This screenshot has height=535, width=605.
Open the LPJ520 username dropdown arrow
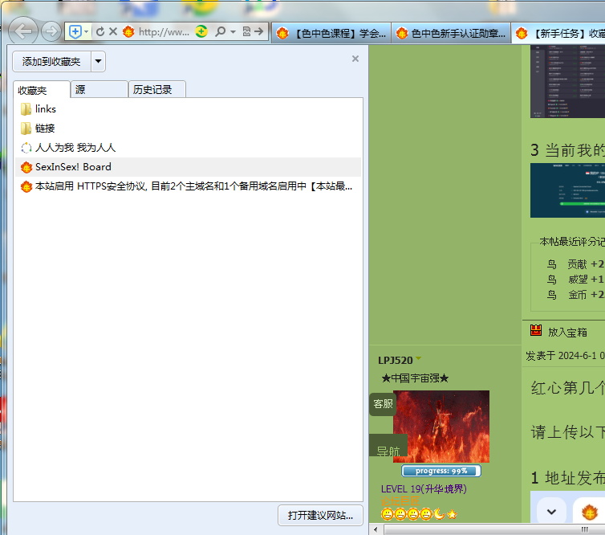point(419,359)
